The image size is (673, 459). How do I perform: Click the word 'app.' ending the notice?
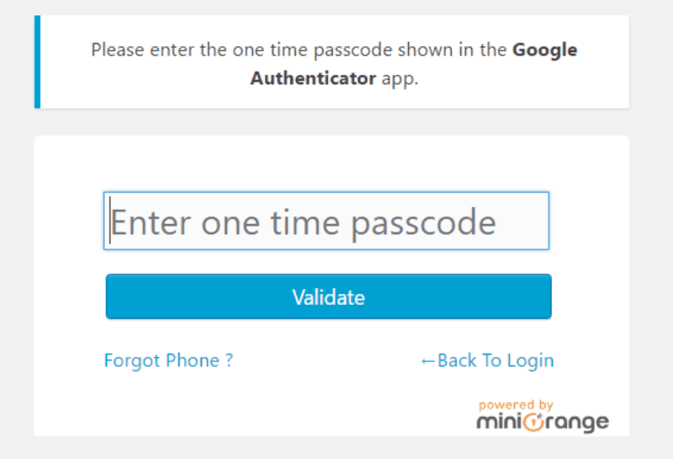(x=400, y=79)
